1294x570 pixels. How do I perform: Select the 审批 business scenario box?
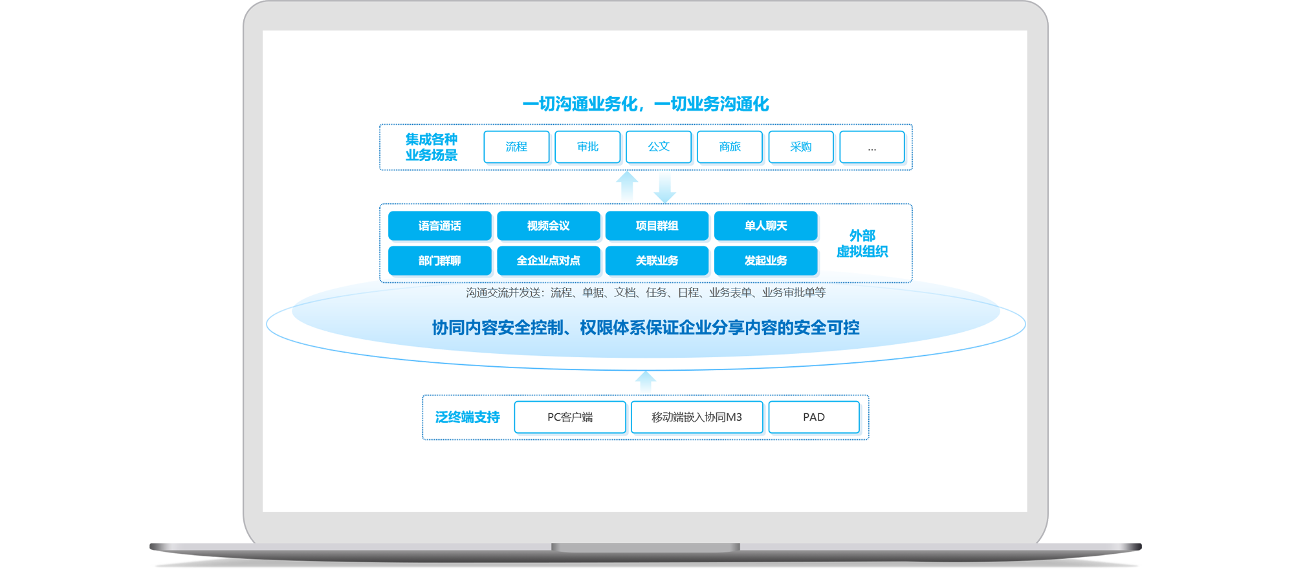point(587,147)
